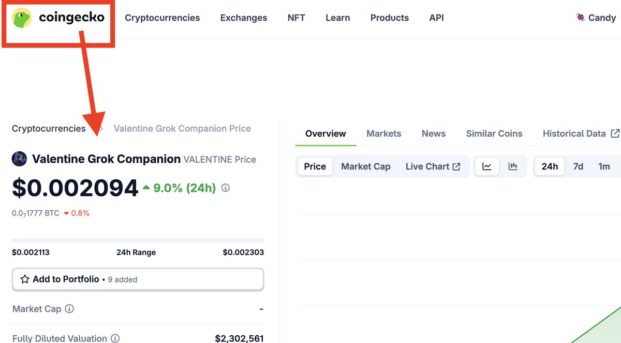The height and width of the screenshot is (343, 621).
Task: Show Fully Diluted Valuation info icon
Action: (115, 339)
